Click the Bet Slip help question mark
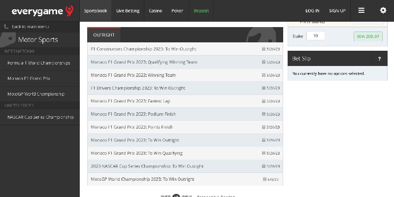Image resolution: width=394 pixels, height=197 pixels. (379, 59)
